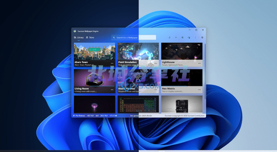Click the plus icon to add a wallpaper

tap(176, 38)
